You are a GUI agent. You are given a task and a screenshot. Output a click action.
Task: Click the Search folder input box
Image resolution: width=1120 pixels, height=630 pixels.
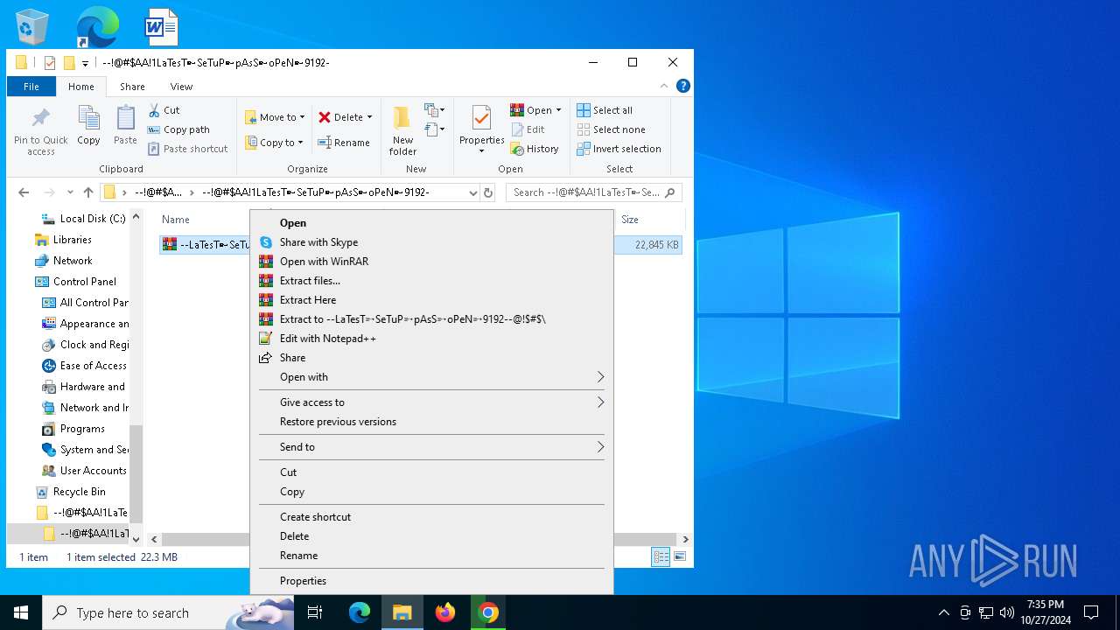tap(593, 192)
